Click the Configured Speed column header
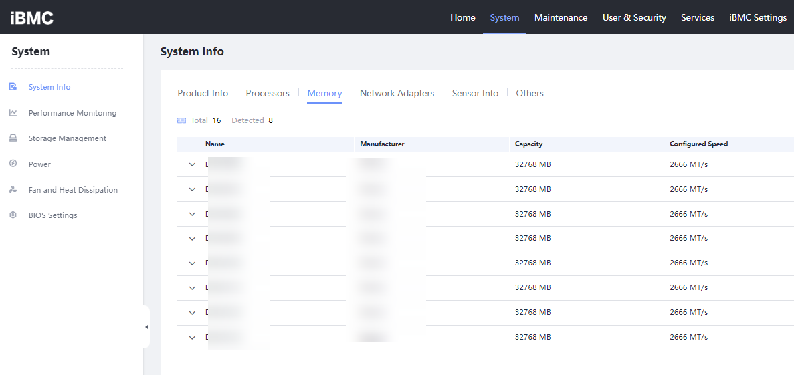Screen dimensions: 794x375 [x=699, y=144]
